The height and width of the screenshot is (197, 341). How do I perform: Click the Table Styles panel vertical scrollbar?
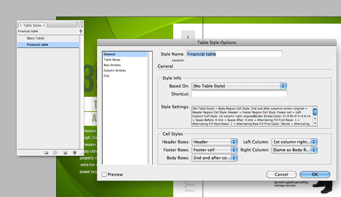[x=81, y=92]
